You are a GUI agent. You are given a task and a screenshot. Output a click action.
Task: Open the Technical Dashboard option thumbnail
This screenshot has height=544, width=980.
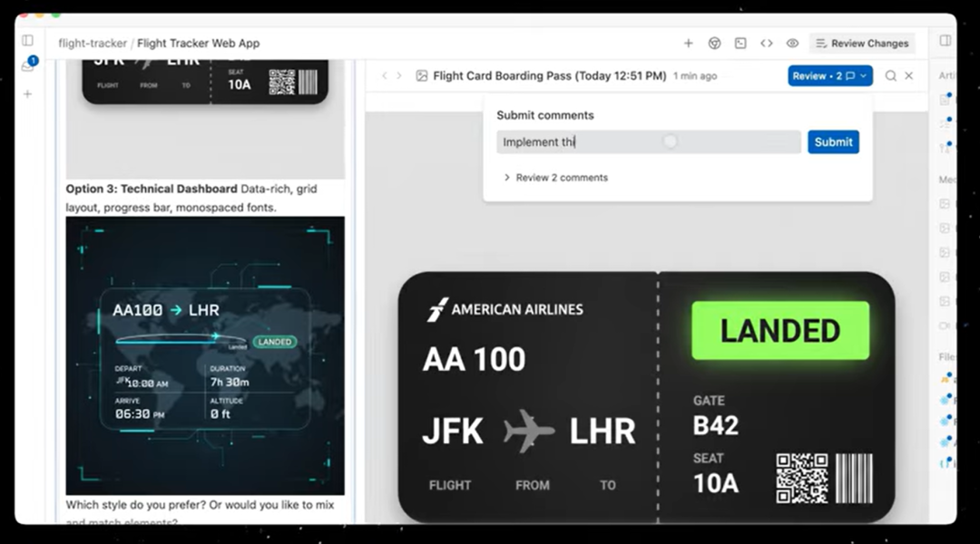pos(205,355)
